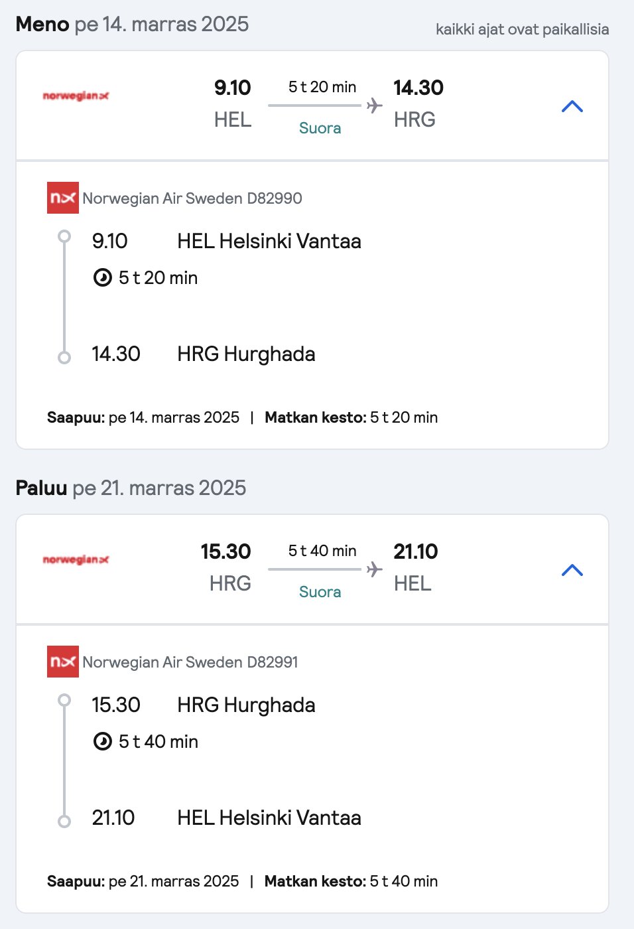This screenshot has height=929, width=634.
Task: Click red Norwegian Air Sweden icon for D82990
Action: click(63, 198)
